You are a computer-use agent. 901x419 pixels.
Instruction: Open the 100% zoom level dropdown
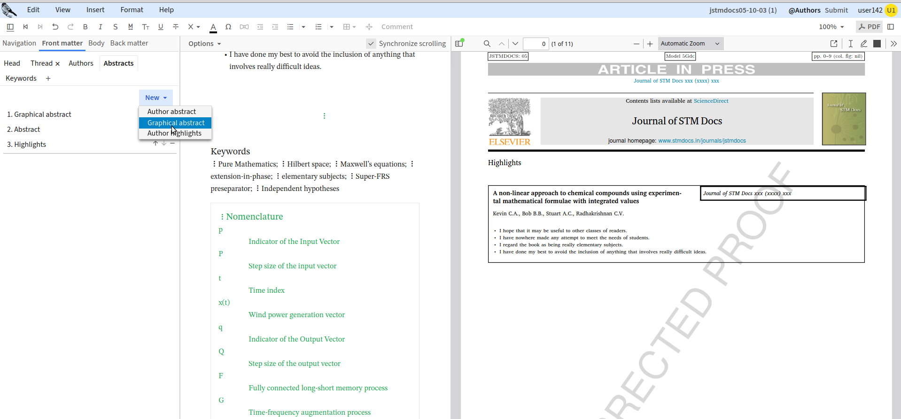[x=831, y=27]
